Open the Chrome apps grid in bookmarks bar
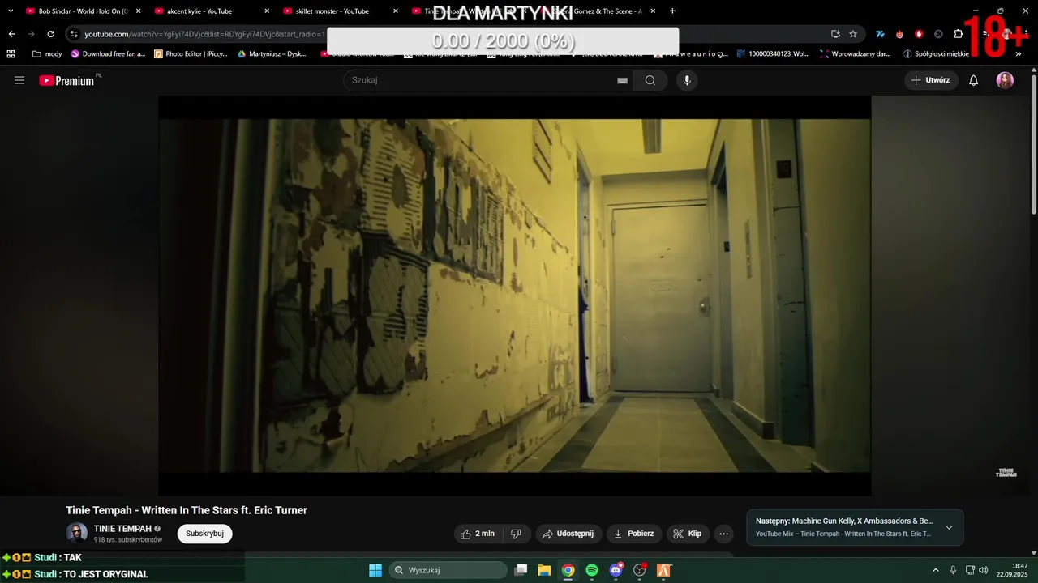This screenshot has height=583, width=1038. (11, 54)
